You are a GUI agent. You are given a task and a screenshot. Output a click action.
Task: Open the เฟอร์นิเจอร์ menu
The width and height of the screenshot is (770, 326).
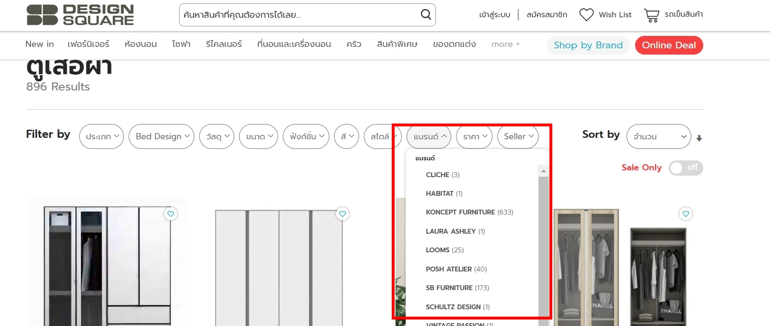(x=88, y=44)
